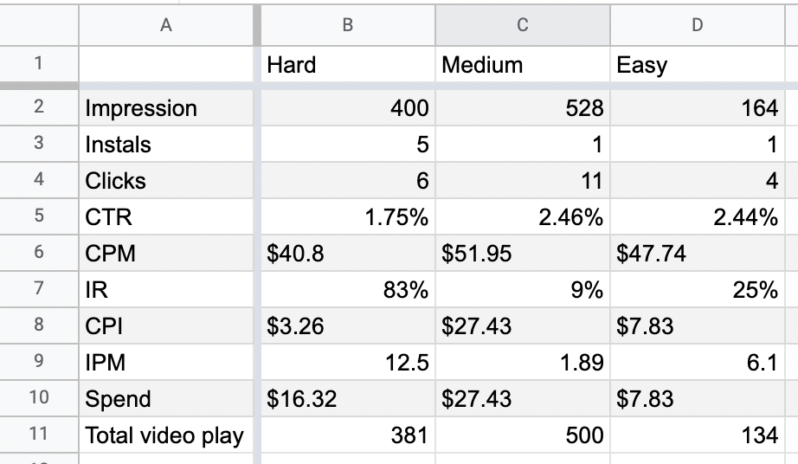798x464 pixels.
Task: Select column A header
Action: tap(166, 25)
